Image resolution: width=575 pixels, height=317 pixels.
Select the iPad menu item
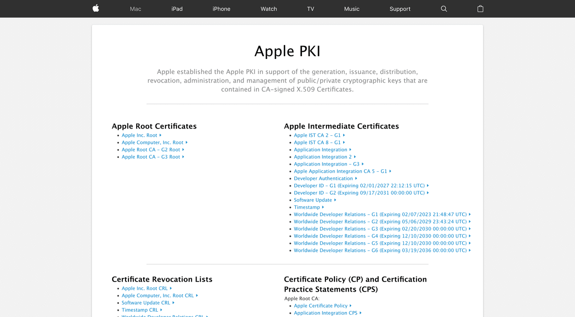coord(177,9)
